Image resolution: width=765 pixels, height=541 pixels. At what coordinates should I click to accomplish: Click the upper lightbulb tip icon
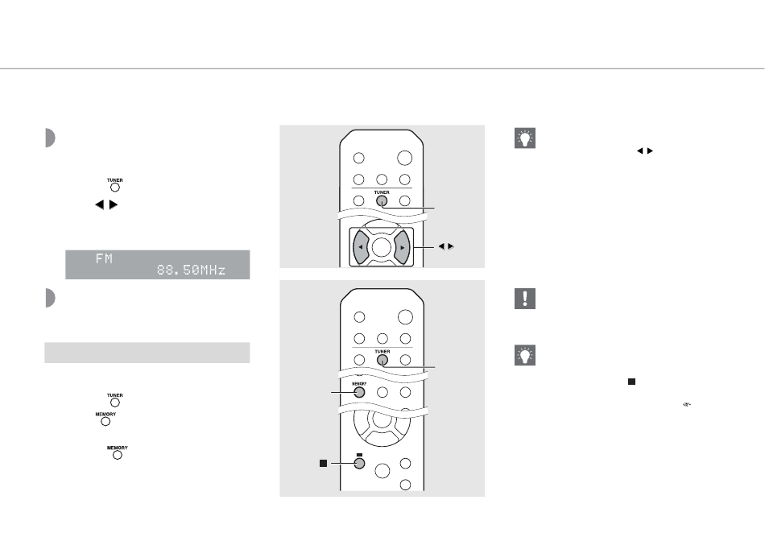pyautogui.click(x=525, y=138)
